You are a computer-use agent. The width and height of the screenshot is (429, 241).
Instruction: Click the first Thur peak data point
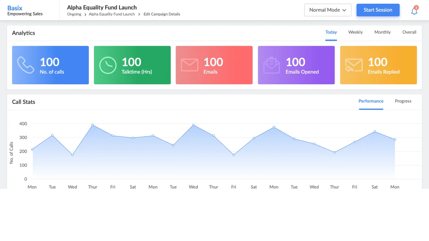[93, 125]
